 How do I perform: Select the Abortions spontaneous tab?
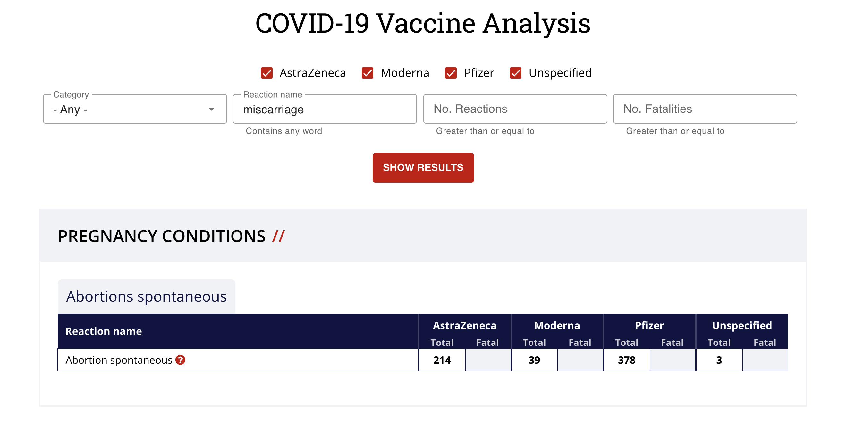(x=147, y=296)
